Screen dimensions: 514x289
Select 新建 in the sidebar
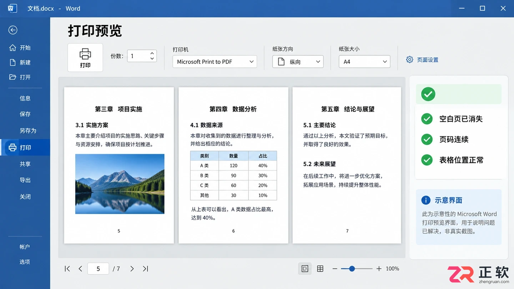point(20,62)
